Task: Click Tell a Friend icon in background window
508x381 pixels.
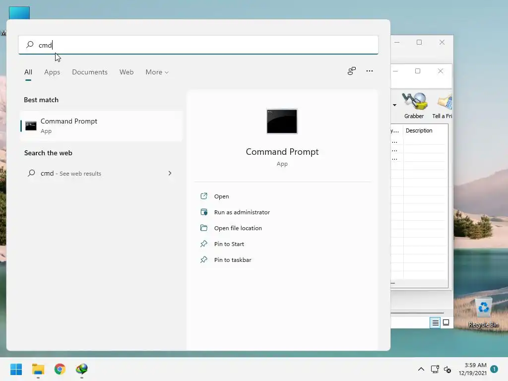Action: point(442,106)
